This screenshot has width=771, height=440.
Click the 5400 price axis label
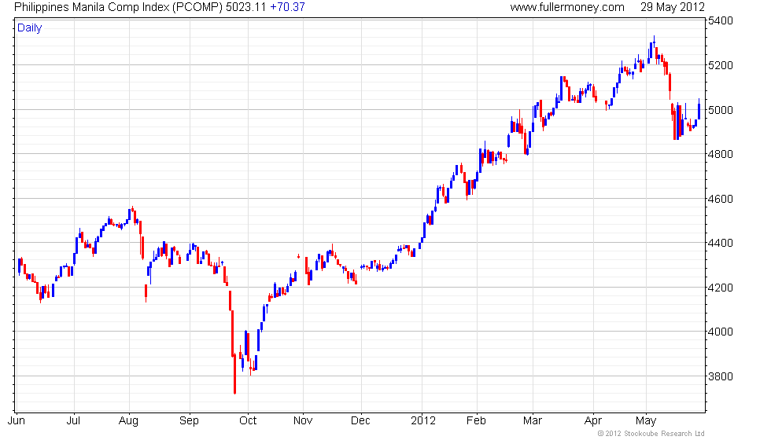tap(721, 20)
